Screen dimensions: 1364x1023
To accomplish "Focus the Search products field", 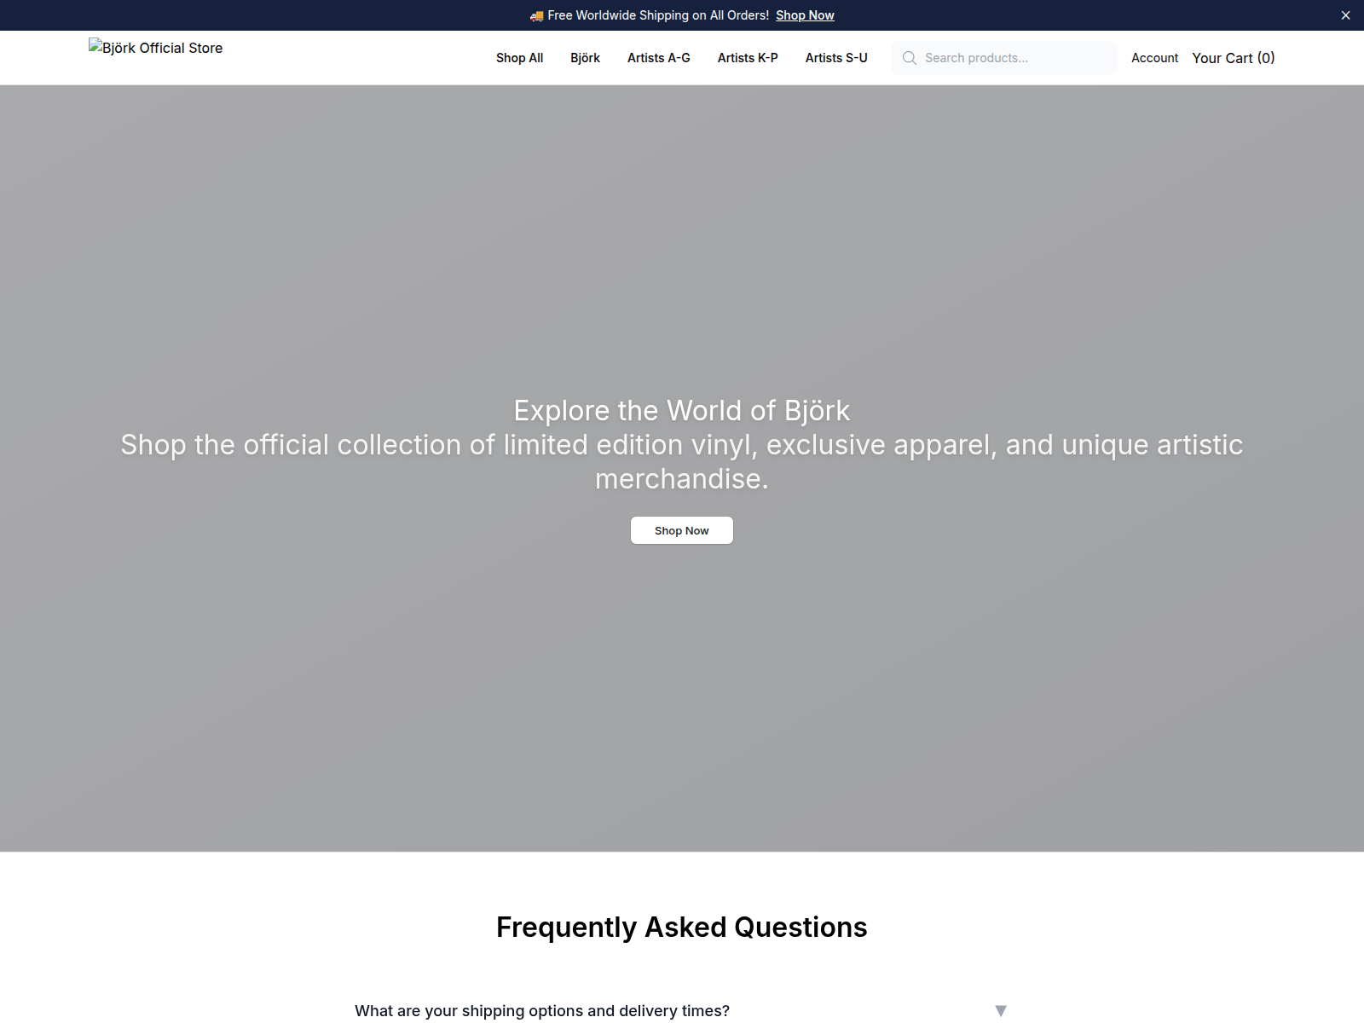I will coord(1004,58).
